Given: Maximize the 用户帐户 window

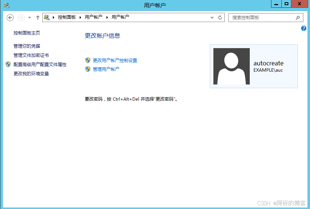Looking at the screenshot, I should coord(286,4).
